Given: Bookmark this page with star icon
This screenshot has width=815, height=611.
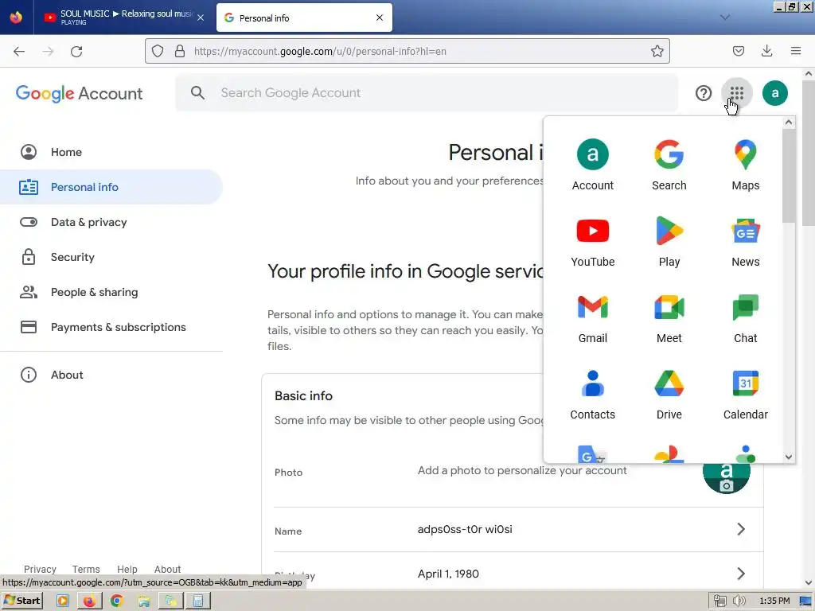Looking at the screenshot, I should [x=657, y=51].
